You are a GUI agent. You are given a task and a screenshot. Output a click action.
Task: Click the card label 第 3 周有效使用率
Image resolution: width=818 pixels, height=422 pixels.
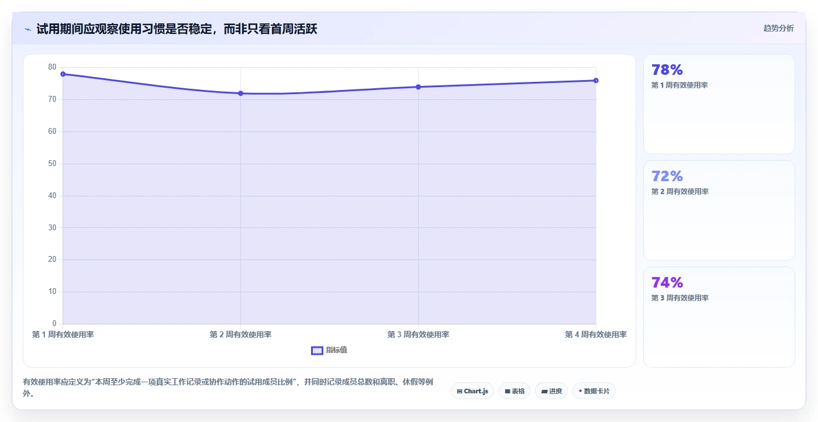tap(680, 298)
